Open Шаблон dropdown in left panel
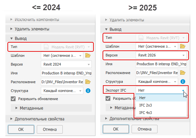 pos(62,55)
